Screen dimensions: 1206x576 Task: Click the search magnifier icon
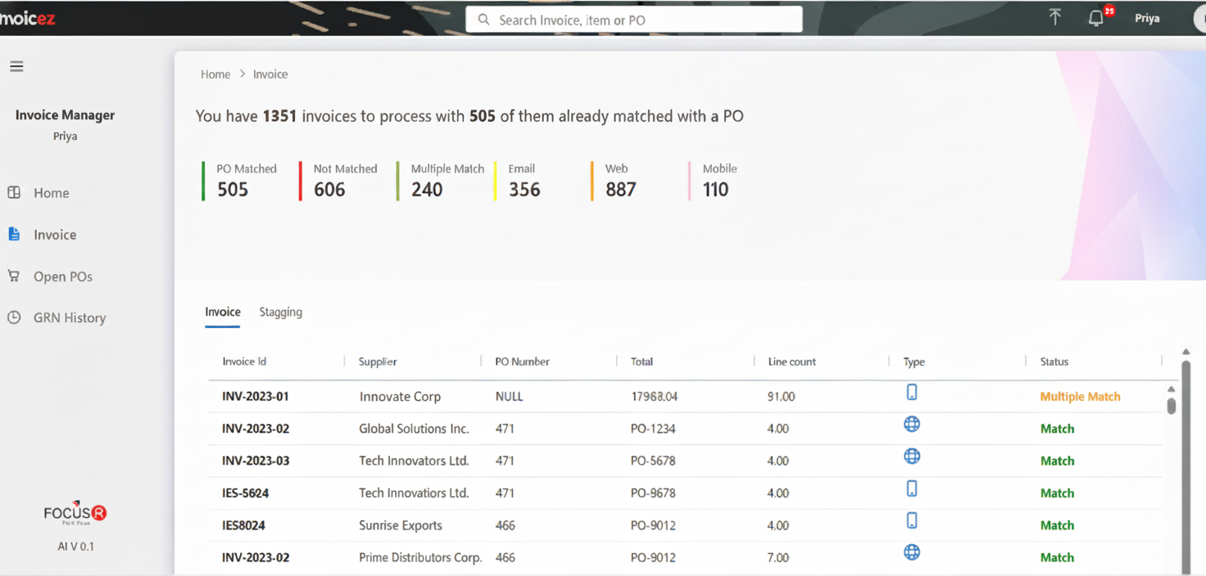point(483,18)
